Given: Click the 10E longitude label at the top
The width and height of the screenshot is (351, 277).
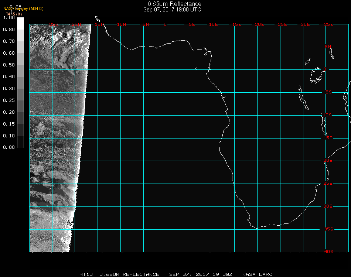Looking at the screenshot, I should pyautogui.click(x=214, y=24).
